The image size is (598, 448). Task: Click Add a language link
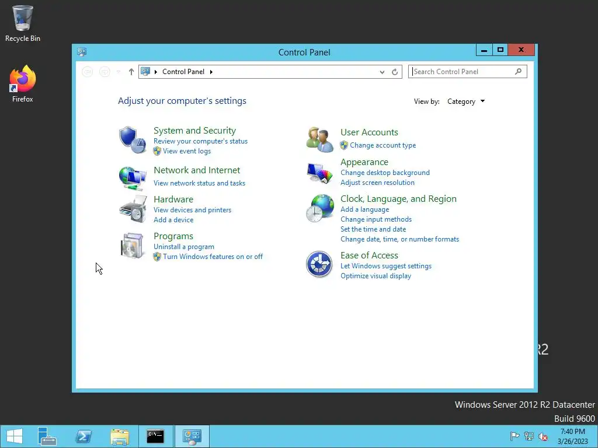coord(365,209)
